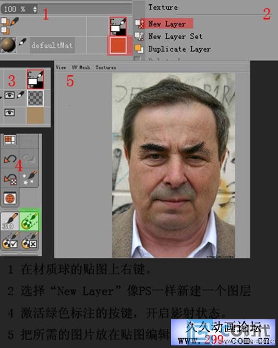Hide the tan background layer via eye icon
278x348 pixels.
click(9, 112)
